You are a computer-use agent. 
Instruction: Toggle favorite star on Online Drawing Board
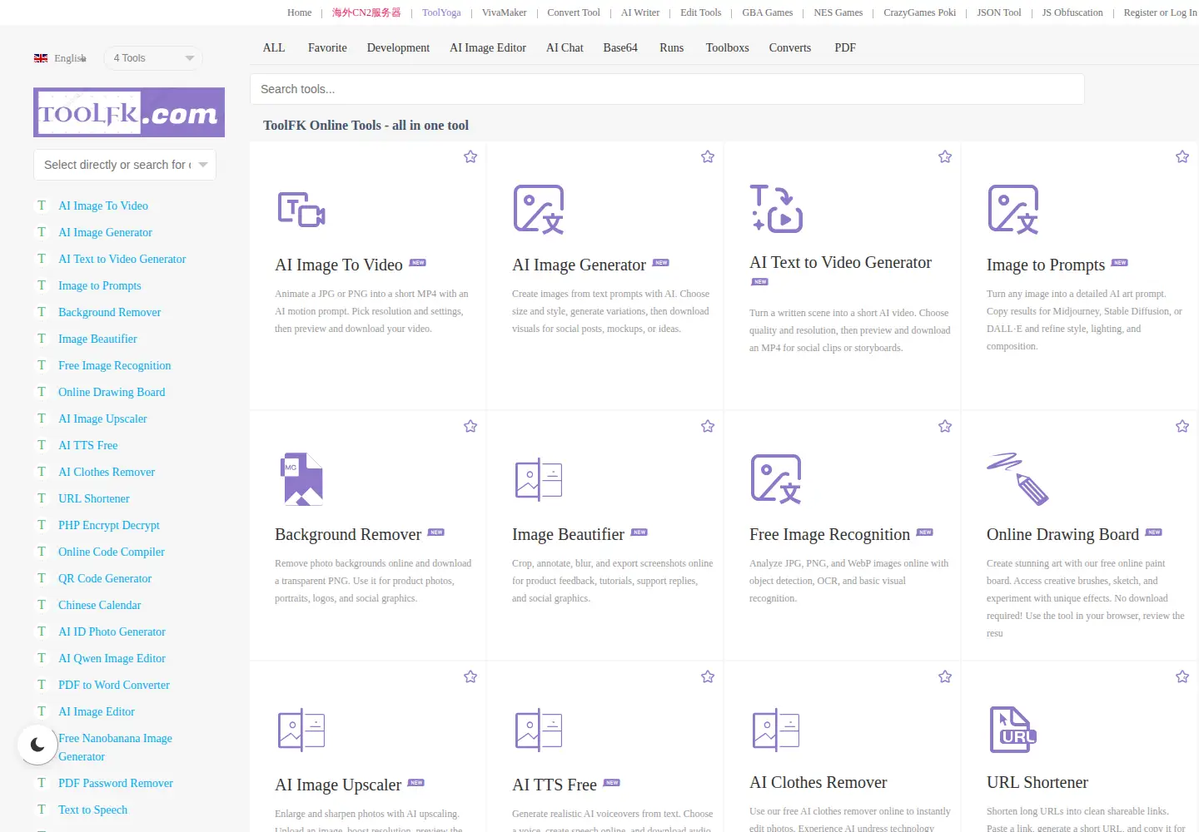[x=1182, y=426]
